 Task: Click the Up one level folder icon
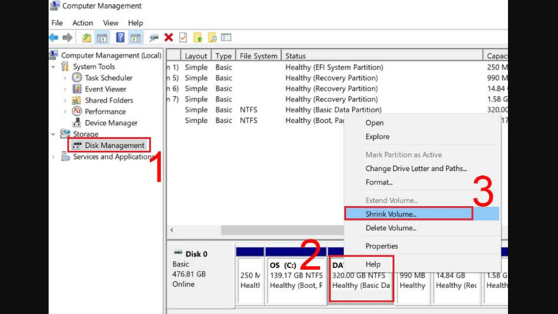pos(86,38)
